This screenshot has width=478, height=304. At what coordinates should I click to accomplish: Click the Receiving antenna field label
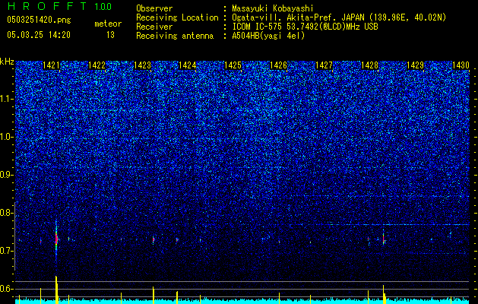coord(175,36)
